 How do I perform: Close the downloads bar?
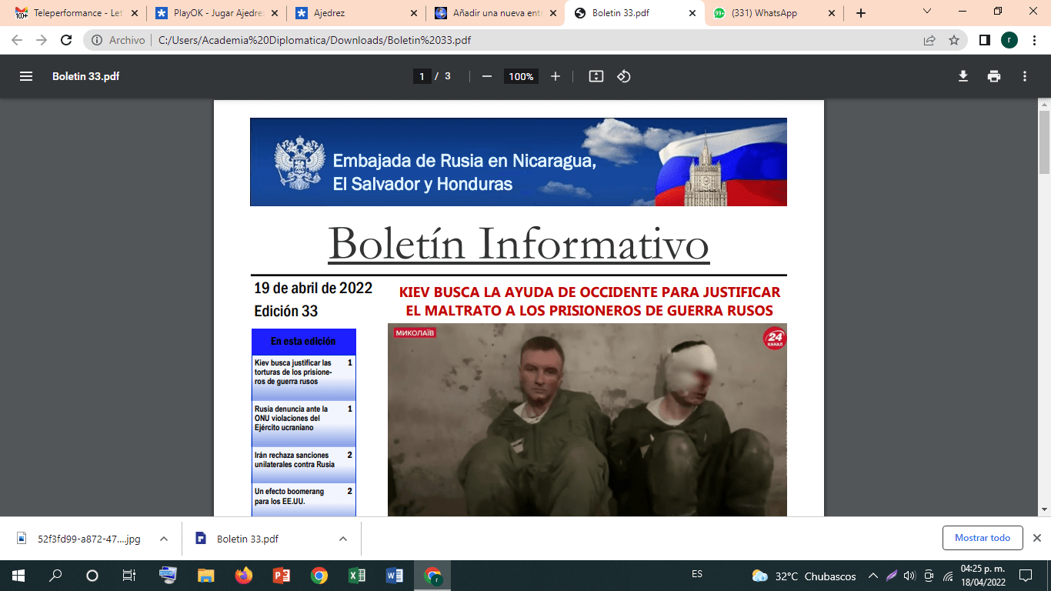[1036, 538]
